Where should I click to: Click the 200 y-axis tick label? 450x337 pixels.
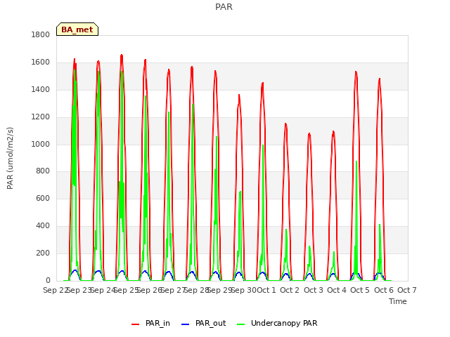[x=43, y=253]
